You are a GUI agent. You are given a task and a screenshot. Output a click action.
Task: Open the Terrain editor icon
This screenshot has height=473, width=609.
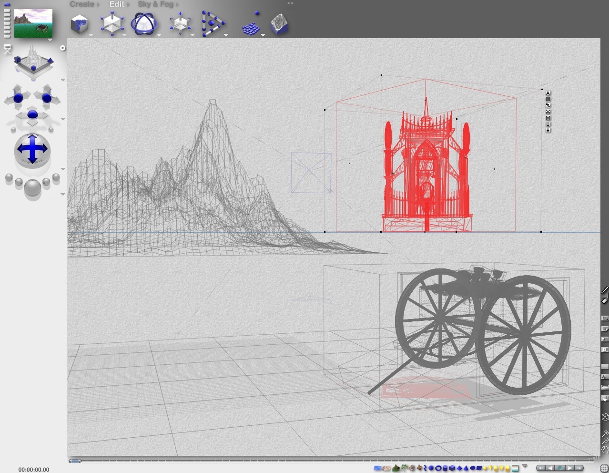coord(279,24)
